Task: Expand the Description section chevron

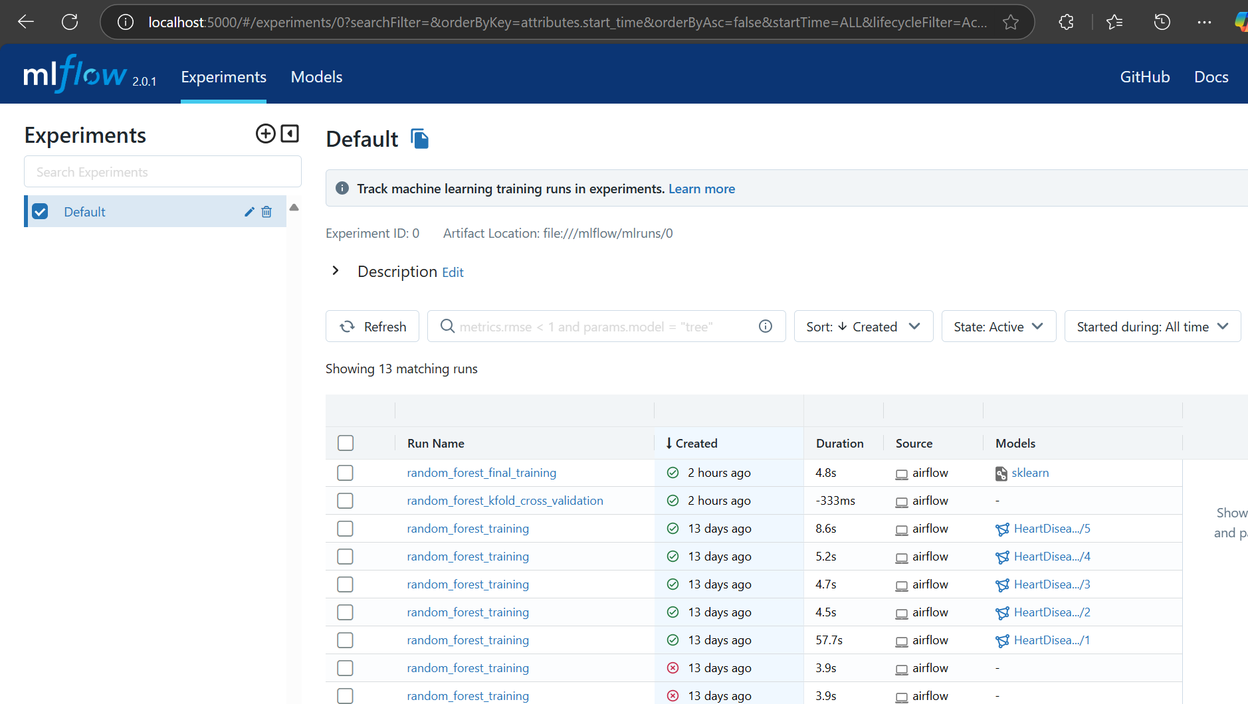Action: pyautogui.click(x=336, y=271)
